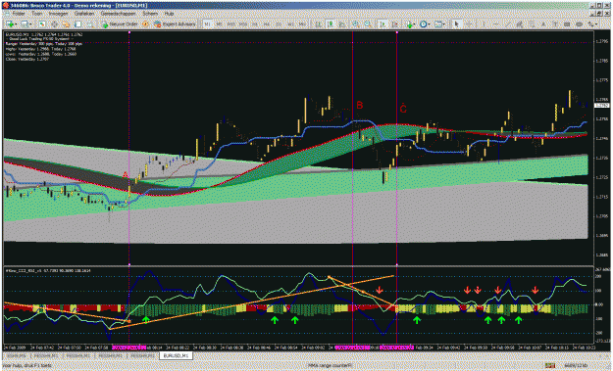This screenshot has width=613, height=371.
Task: Open the Strategy Tester icon
Action: [x=90, y=24]
